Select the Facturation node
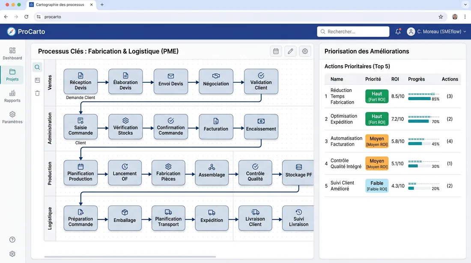The image size is (471, 263). (216, 127)
